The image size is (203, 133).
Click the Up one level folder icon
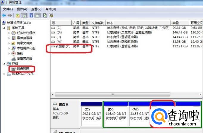(18, 15)
